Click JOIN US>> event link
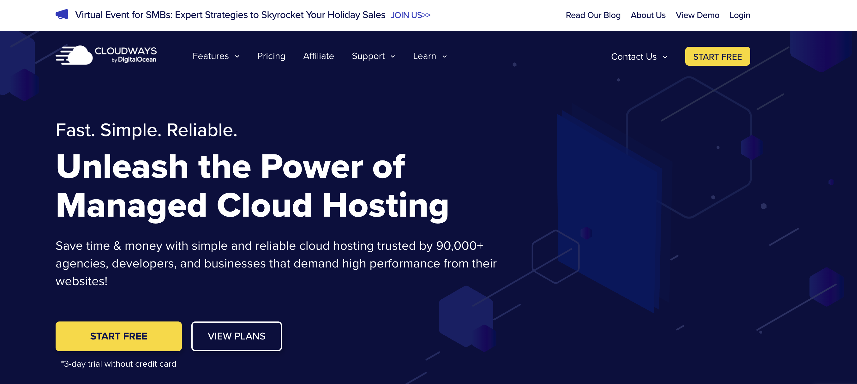Image resolution: width=857 pixels, height=384 pixels. [x=410, y=15]
